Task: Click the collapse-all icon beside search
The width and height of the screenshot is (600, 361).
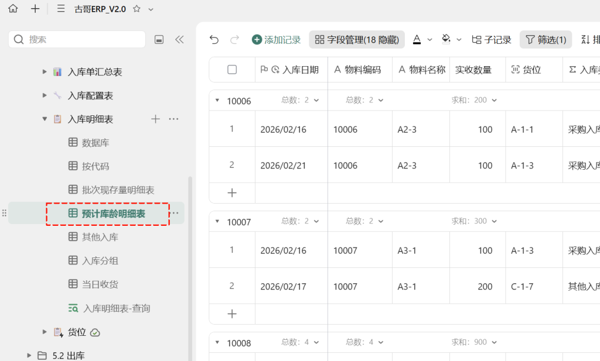Action: point(159,39)
